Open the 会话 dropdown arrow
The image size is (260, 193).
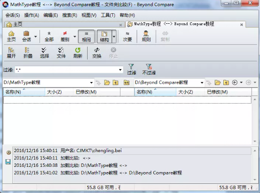(36, 37)
